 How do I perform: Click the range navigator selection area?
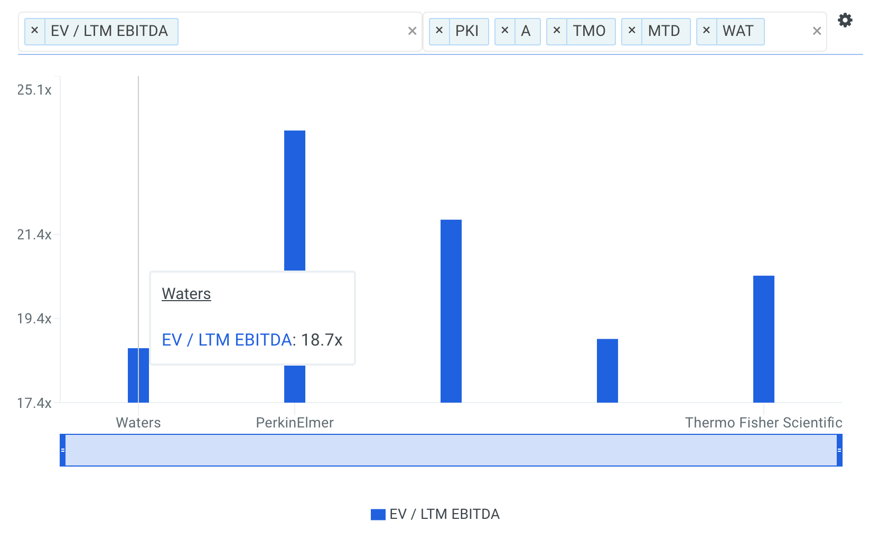tap(451, 450)
